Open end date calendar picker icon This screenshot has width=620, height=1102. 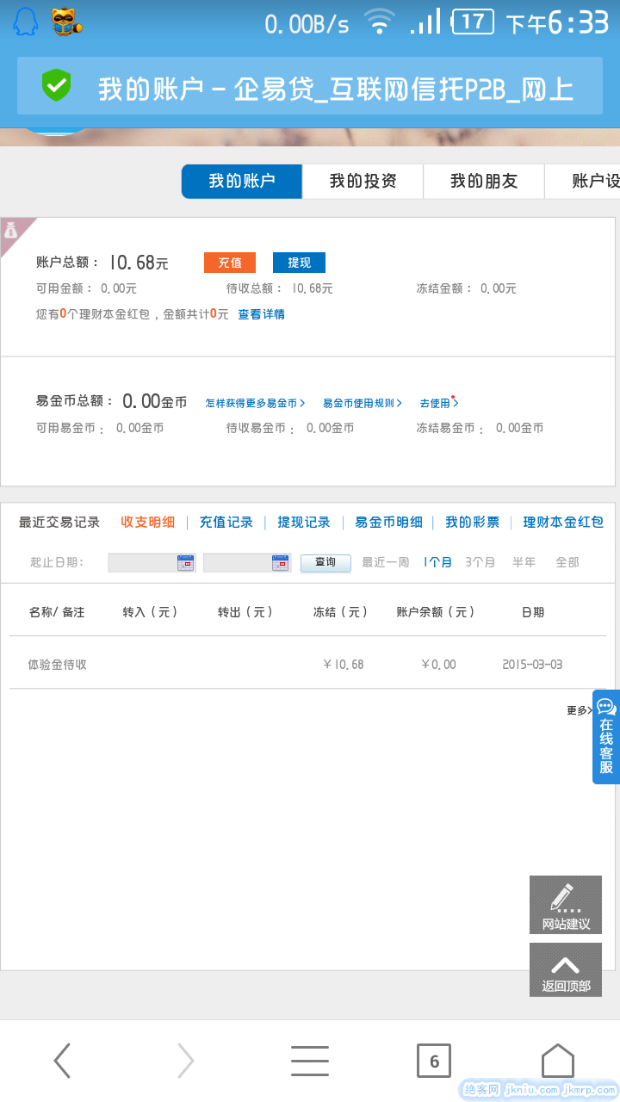(x=280, y=562)
